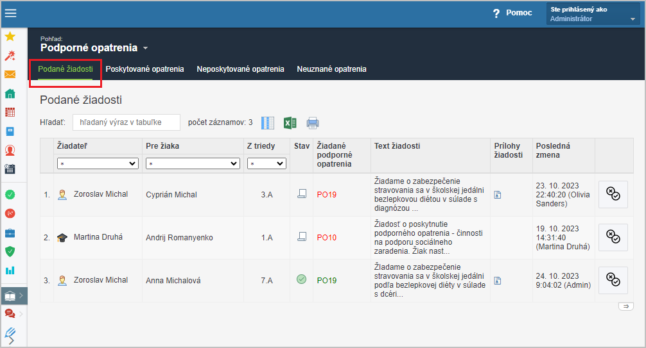Open the column chooser icon beside record count
646x348 pixels.
point(268,122)
